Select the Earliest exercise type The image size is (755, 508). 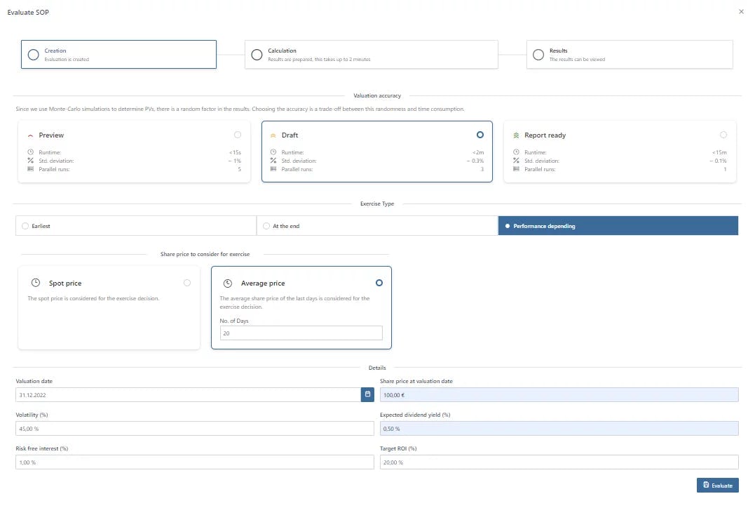[25, 226]
